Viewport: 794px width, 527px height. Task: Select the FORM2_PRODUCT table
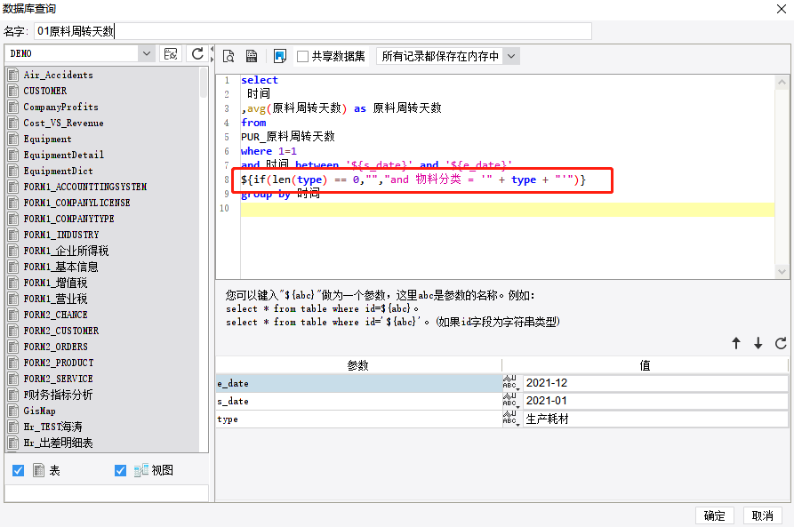click(x=58, y=363)
